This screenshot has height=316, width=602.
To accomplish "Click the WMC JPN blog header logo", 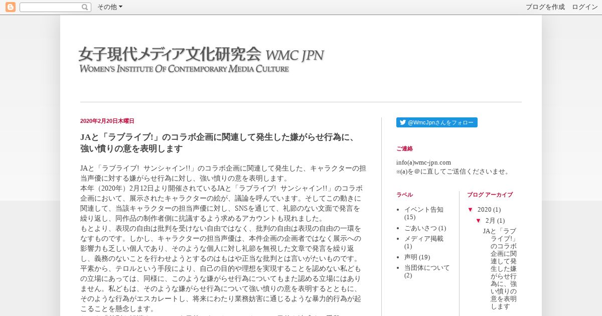I will click(x=201, y=60).
